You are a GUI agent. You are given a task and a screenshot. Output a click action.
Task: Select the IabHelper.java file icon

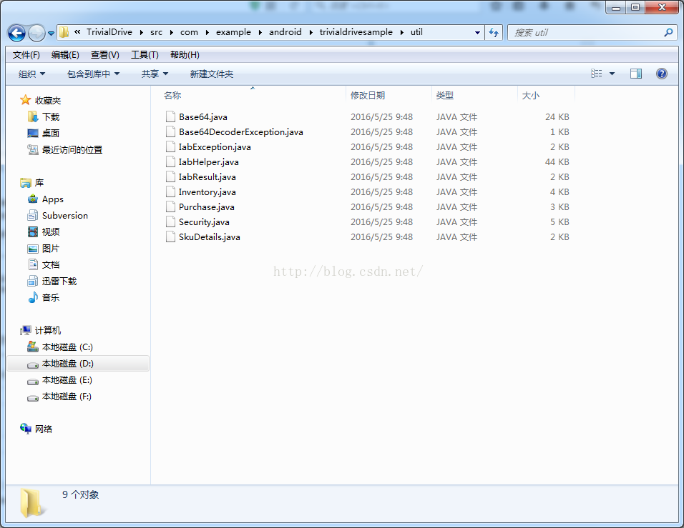(170, 161)
